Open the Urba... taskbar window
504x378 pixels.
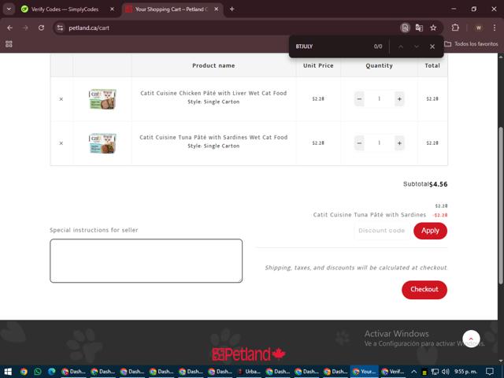(x=249, y=372)
